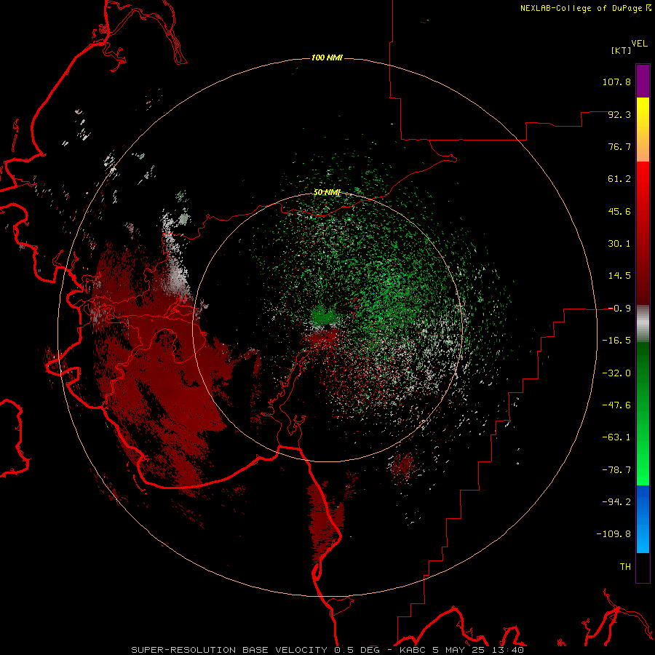The width and height of the screenshot is (655, 655).
Task: Click the [KT] units label
Action: 621,50
